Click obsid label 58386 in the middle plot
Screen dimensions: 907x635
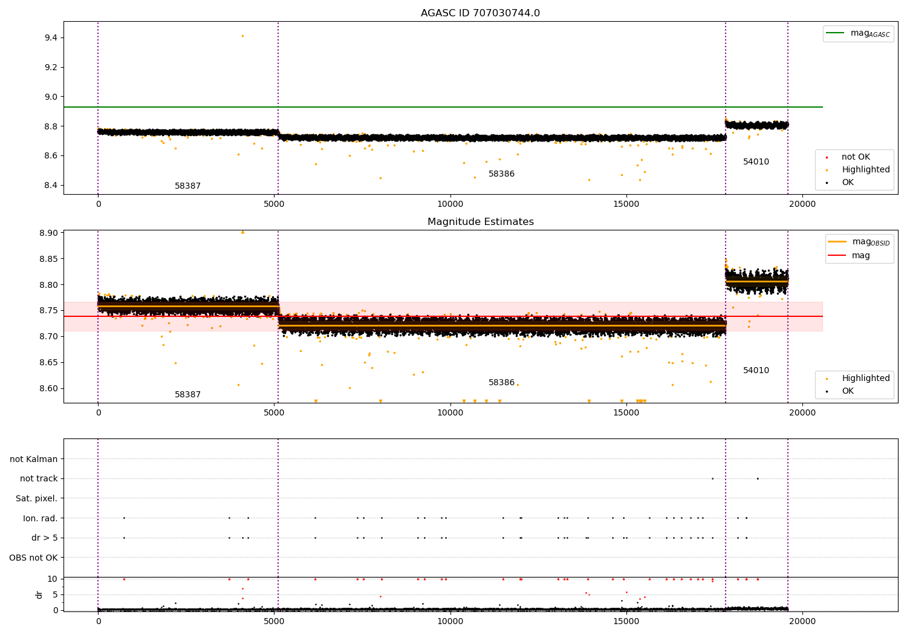tap(501, 383)
